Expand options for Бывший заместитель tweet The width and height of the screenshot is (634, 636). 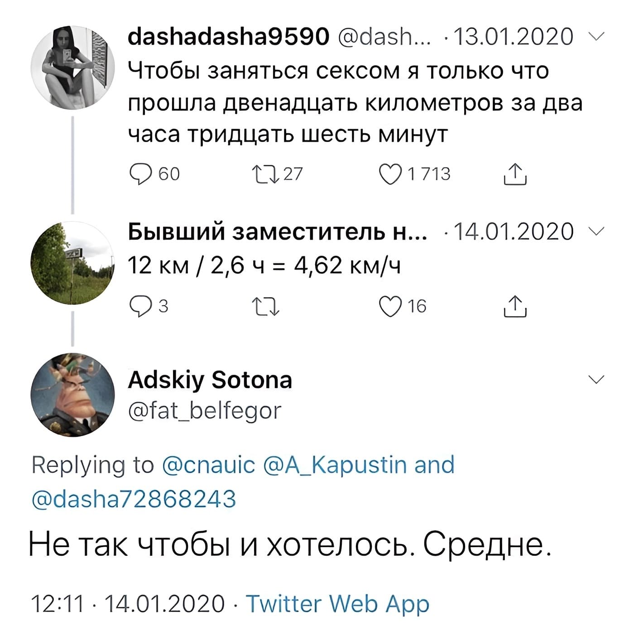(597, 231)
